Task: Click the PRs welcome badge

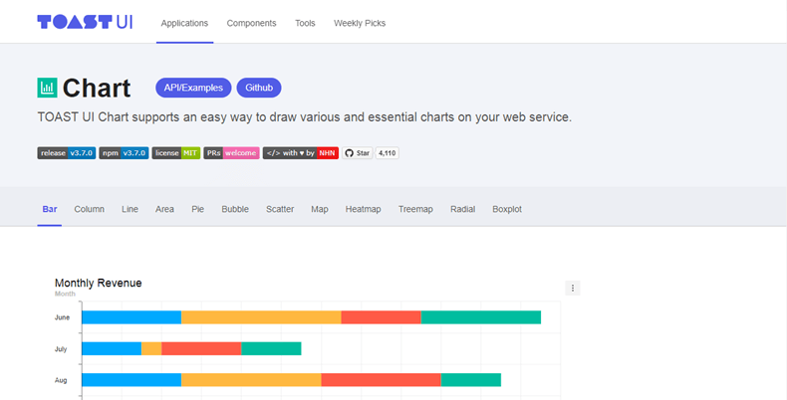Action: tap(231, 153)
